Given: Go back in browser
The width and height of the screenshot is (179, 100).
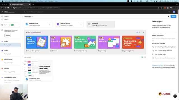Looking at the screenshot, I should [x=2, y=8].
